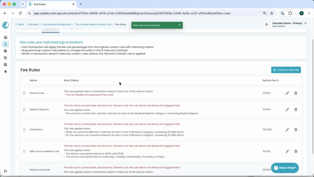The width and height of the screenshot is (314, 177).
Task: Click the Cubiko logo in sidebar
Action: pos(6,25)
